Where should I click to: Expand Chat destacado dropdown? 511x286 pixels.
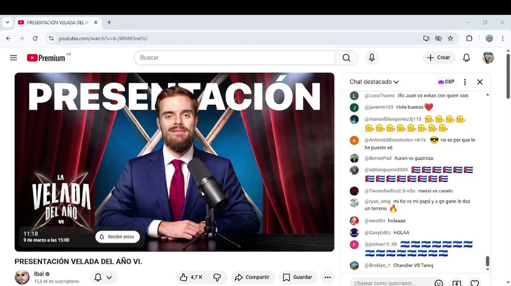tap(374, 82)
